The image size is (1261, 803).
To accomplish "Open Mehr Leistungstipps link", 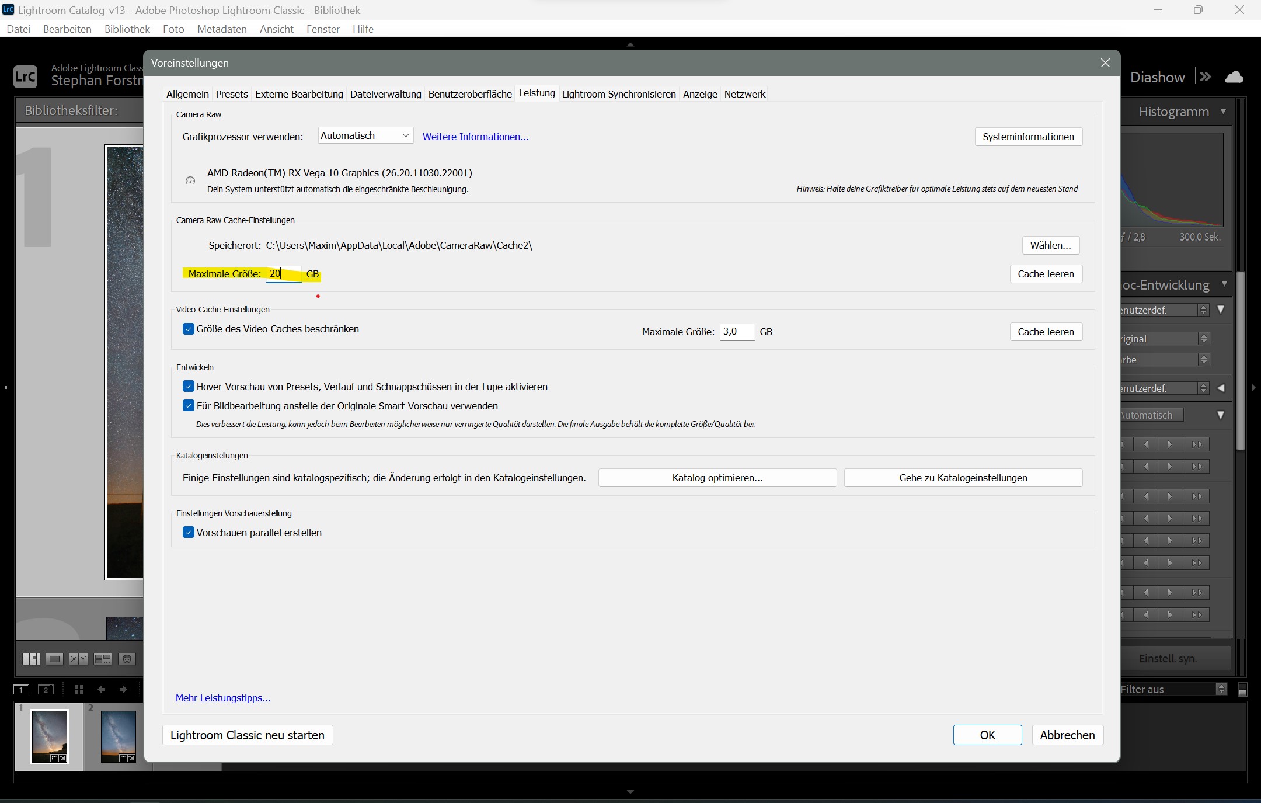I will (223, 698).
